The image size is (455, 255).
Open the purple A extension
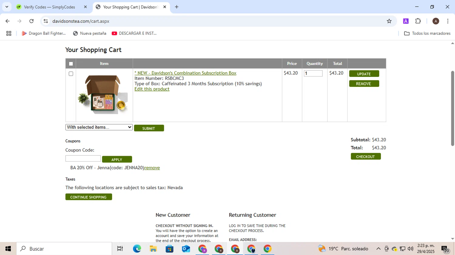[x=406, y=21]
